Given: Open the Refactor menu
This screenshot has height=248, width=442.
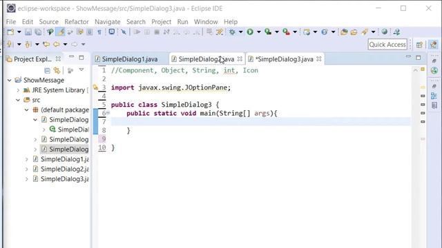Looking at the screenshot, I should coord(77,21).
